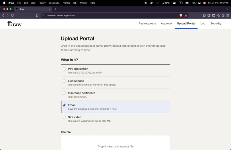Switch to the Approve page
This screenshot has height=150, width=231.
tap(166, 23)
